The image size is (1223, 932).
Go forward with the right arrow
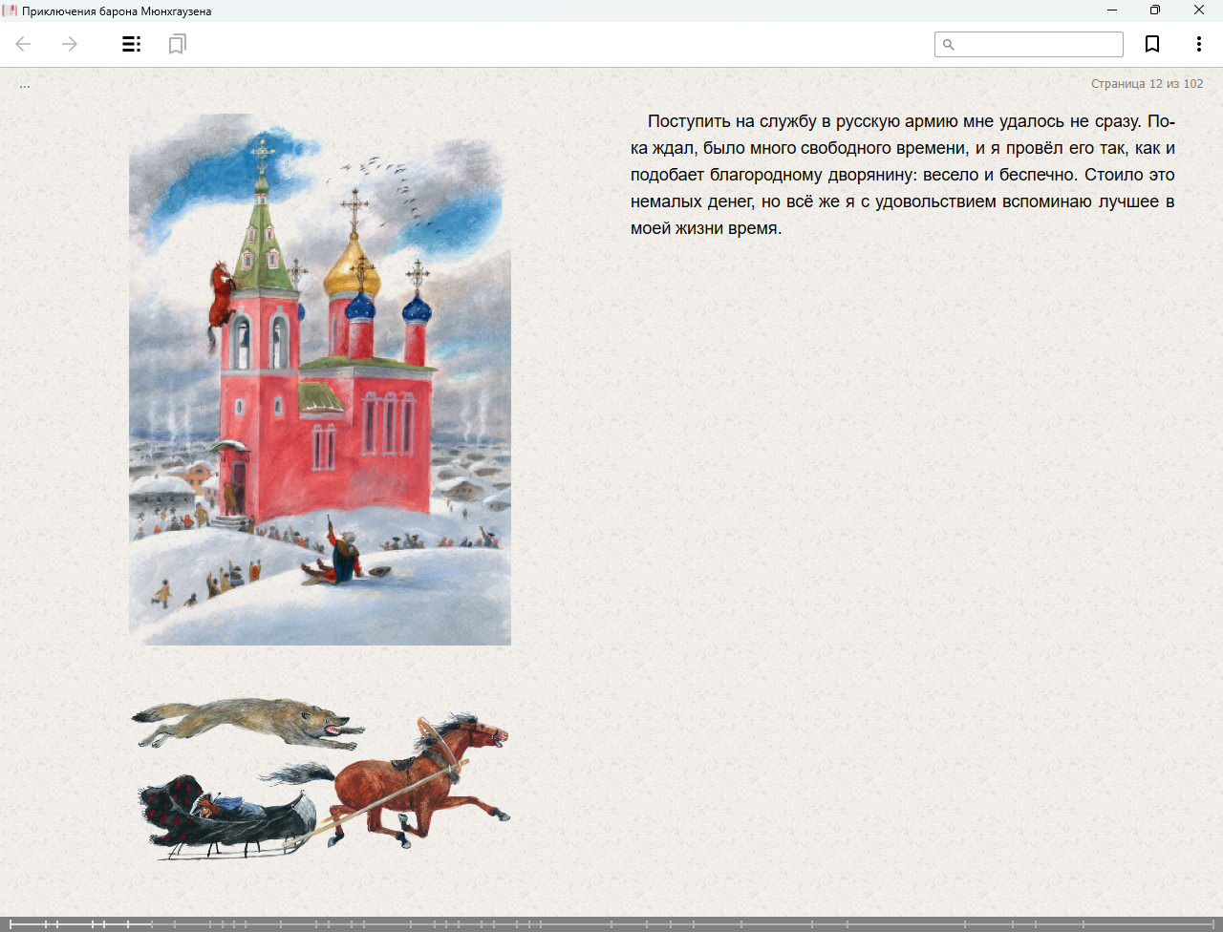(x=70, y=44)
